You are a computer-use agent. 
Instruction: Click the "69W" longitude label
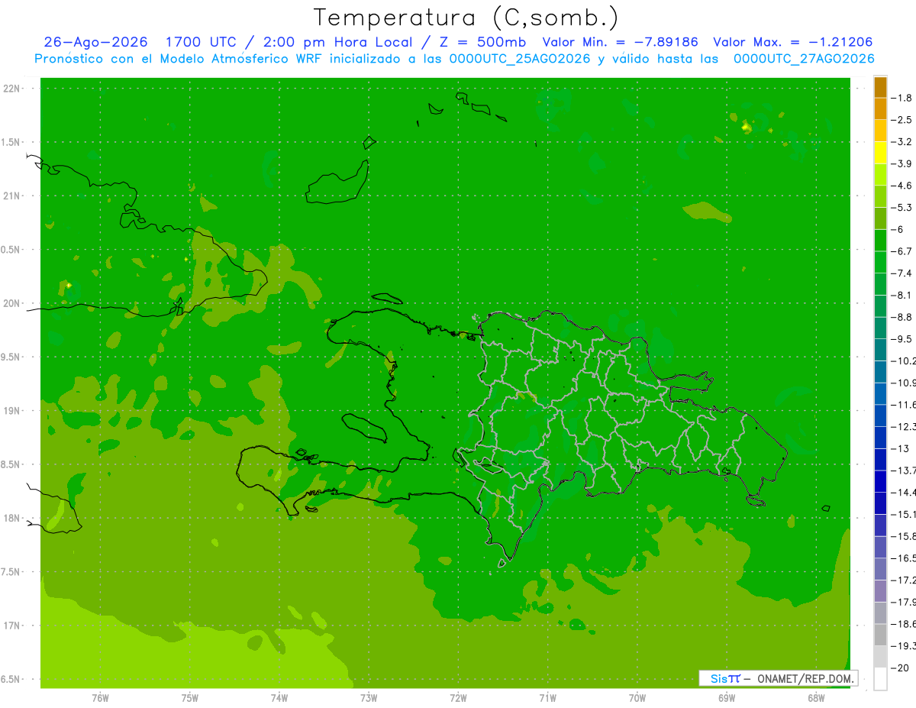(727, 698)
